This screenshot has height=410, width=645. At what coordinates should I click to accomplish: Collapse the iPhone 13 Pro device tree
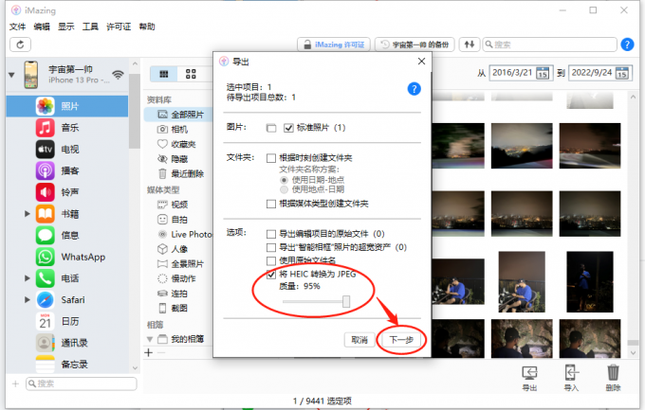(11, 75)
